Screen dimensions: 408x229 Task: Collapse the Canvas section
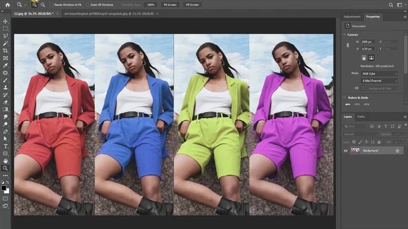(x=344, y=34)
